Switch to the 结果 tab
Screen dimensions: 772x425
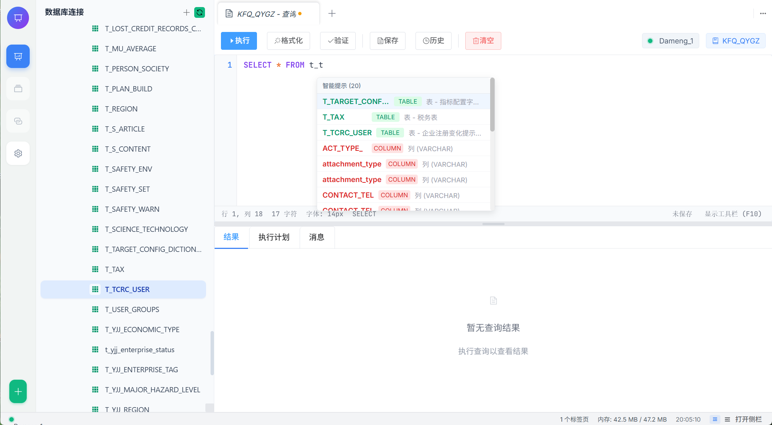click(x=231, y=237)
